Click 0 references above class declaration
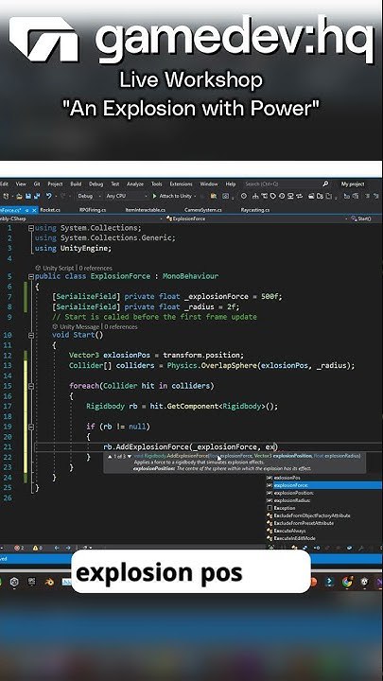 96,268
